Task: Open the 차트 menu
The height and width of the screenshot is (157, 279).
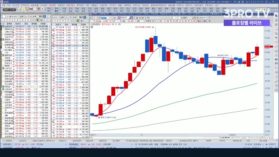Action: pyautogui.click(x=87, y=5)
